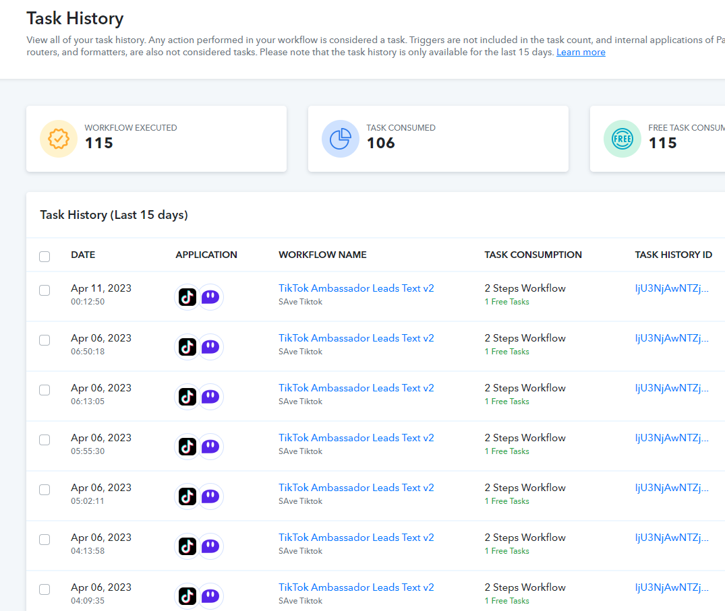Click TikTok icon in the 06:50:18 row
Viewport: 725px width, 611px height.
(187, 347)
